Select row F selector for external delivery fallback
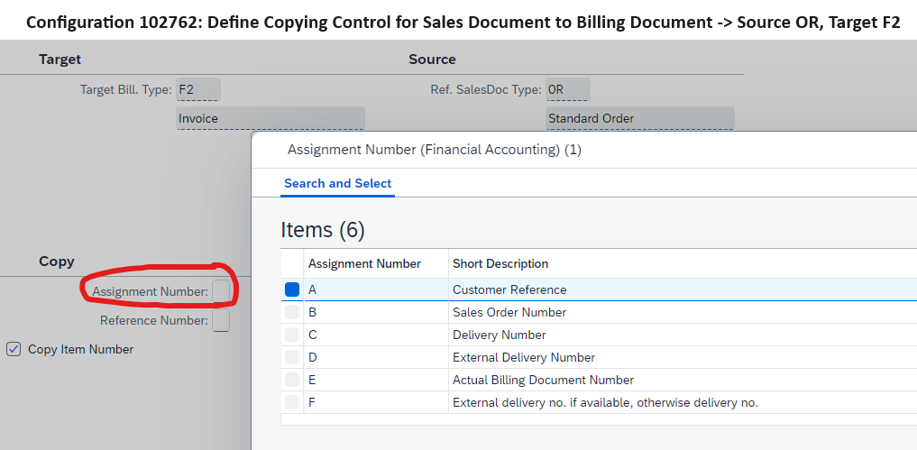Image resolution: width=917 pixels, height=450 pixels. (x=292, y=402)
